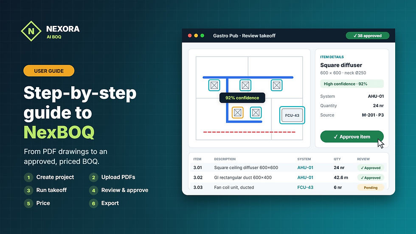Click the '24 nr' Quantity value in Item Details
Screen dimensions: 416x234
(378, 105)
